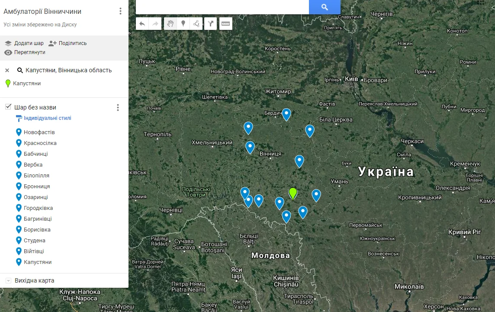Viewport: 495px width, 312px height.
Task: Click Додати шар to add layer
Action: click(24, 43)
